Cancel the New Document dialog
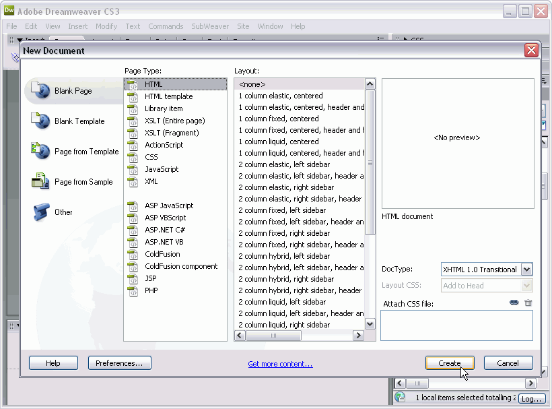Screen dimensions: 552x409 [508, 363]
